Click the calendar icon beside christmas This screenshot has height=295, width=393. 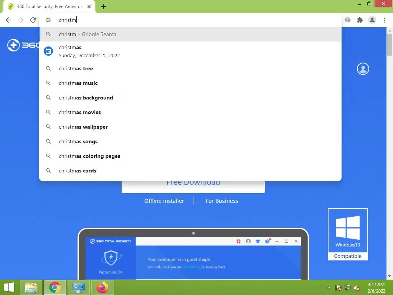coord(48,51)
